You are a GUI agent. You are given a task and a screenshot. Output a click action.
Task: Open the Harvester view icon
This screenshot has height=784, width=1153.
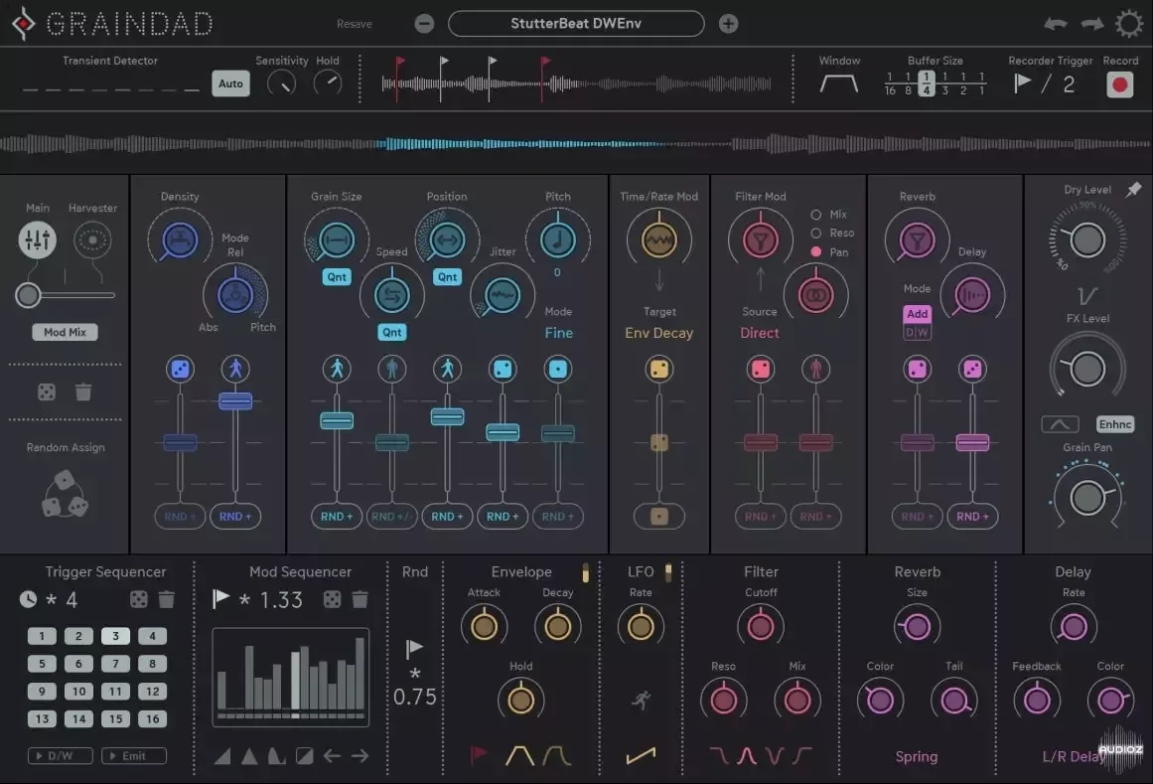(92, 239)
